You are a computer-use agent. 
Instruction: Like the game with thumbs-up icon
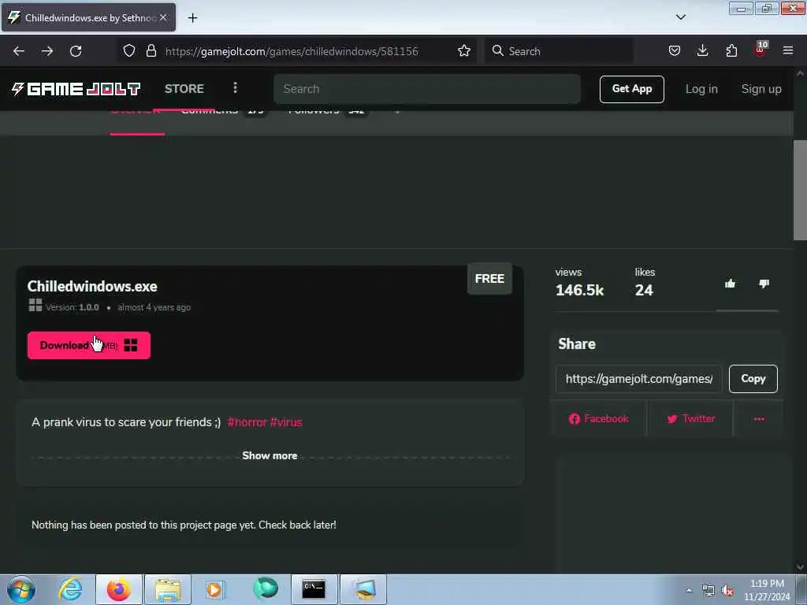click(730, 284)
